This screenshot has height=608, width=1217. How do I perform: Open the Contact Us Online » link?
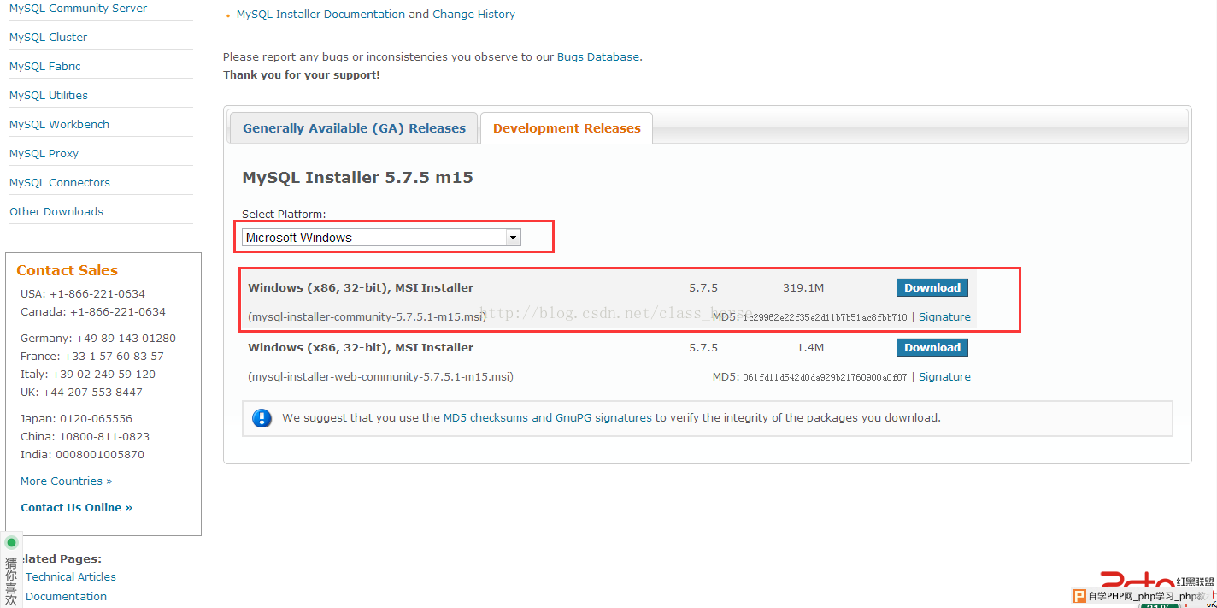pyautogui.click(x=77, y=508)
